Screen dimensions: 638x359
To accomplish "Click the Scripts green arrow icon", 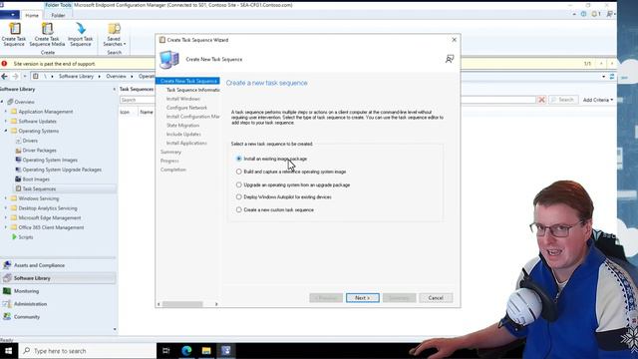I will (14, 237).
